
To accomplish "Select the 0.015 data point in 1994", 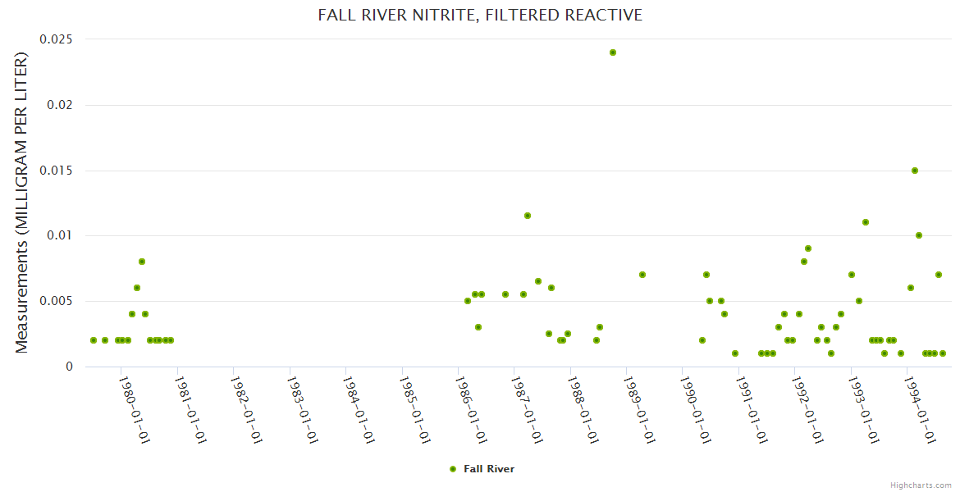I will coord(915,171).
